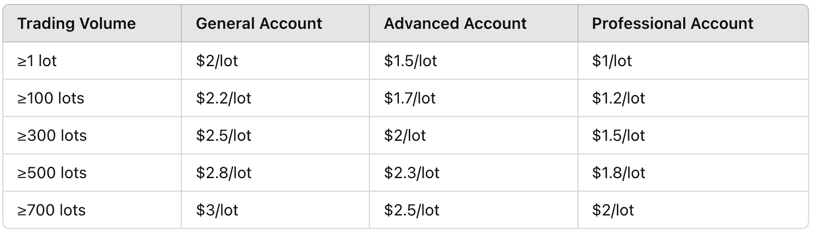
Task: Select the ≥1 lot row label
Action: (37, 61)
